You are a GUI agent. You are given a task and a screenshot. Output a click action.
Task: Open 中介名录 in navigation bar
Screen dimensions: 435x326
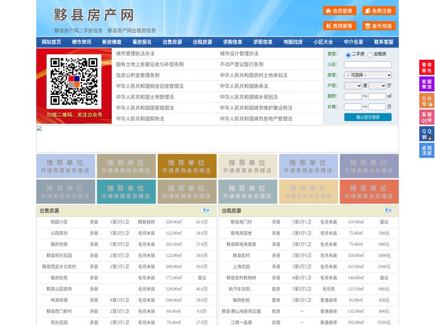tap(353, 42)
